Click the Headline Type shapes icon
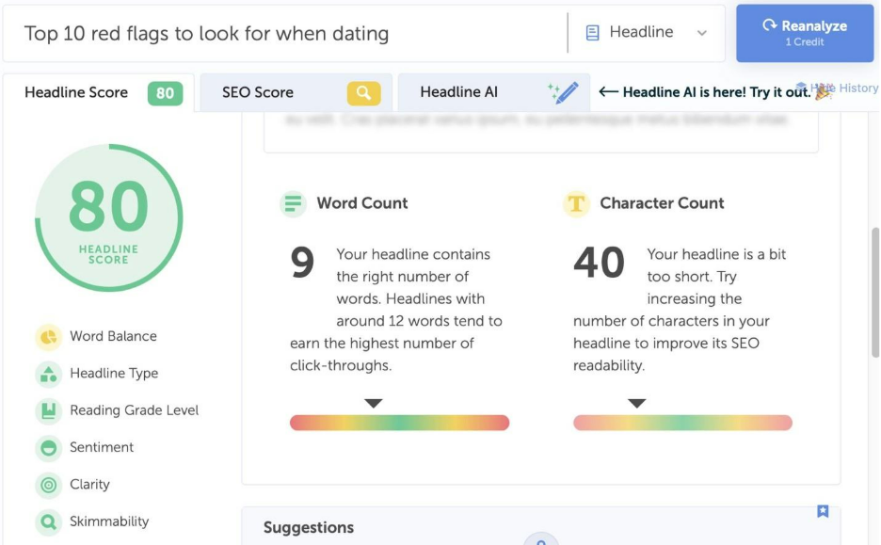The image size is (881, 545). pyautogui.click(x=48, y=374)
